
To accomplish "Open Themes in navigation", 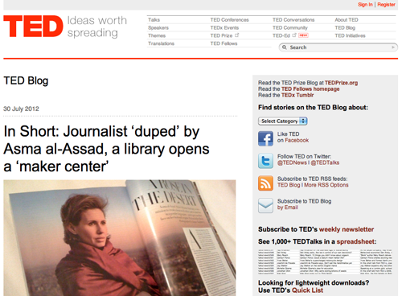I will click(x=157, y=35).
